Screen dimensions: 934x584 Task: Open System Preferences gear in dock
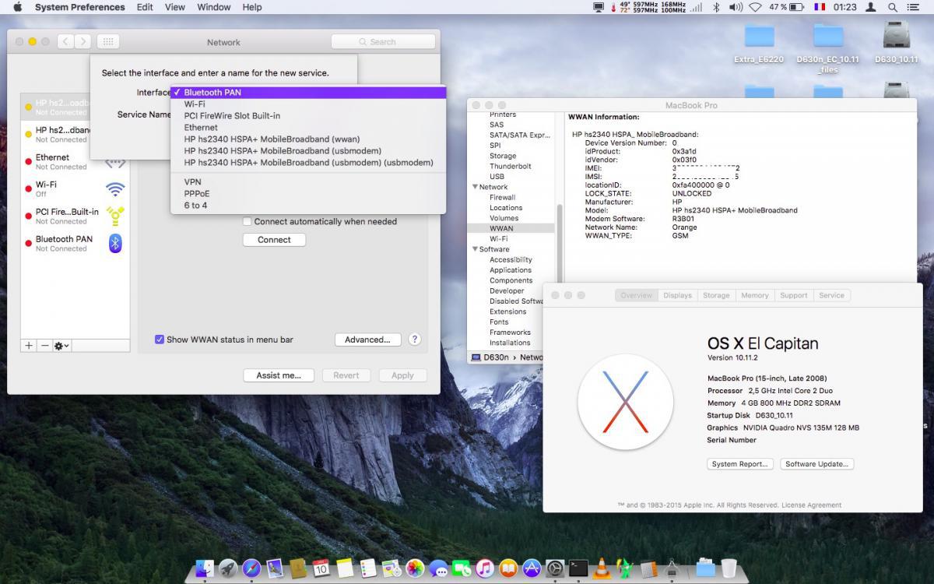555,568
